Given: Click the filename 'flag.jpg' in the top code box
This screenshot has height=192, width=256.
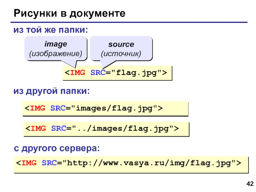Looking at the screenshot, I should (137, 73).
